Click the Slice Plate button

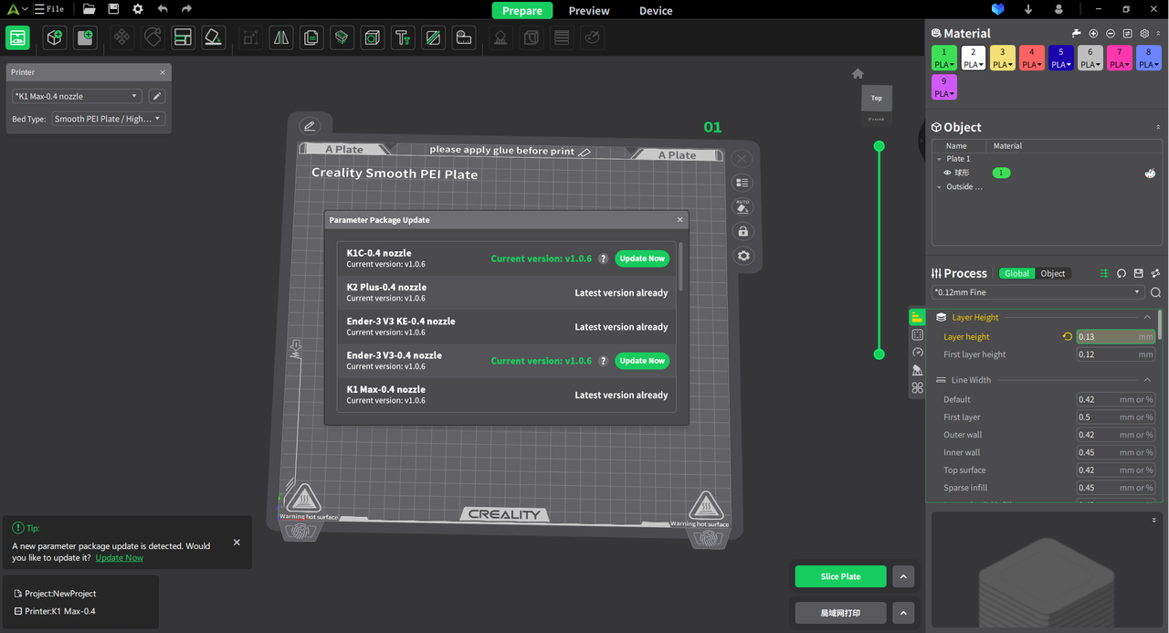840,576
